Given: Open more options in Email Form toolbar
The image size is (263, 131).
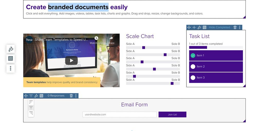Looking at the screenshot, I should [76, 96].
